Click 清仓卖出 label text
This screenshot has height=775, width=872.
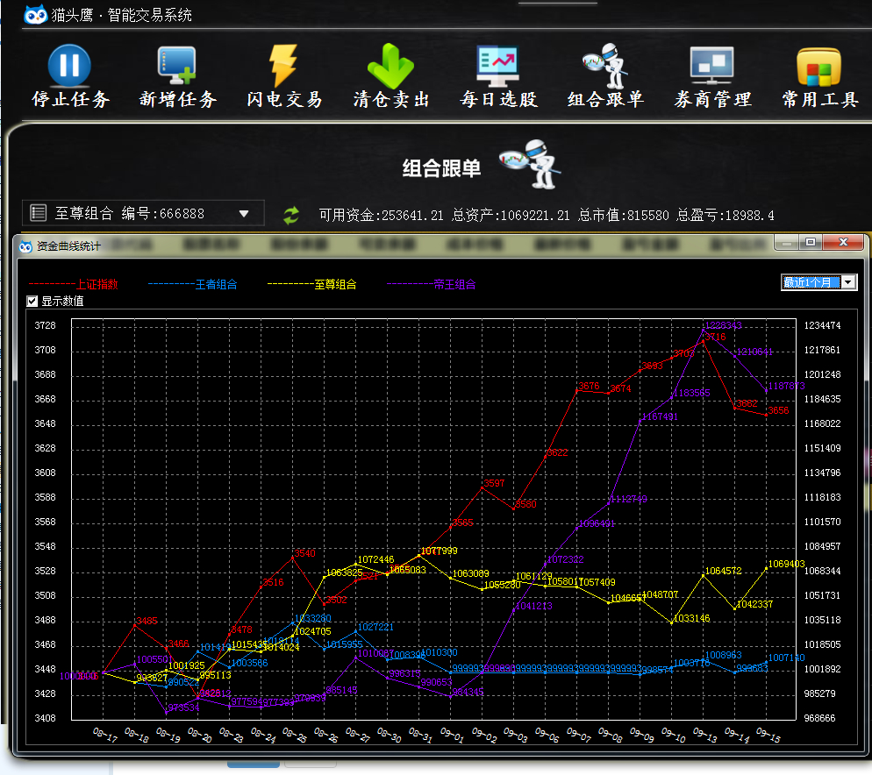coord(391,99)
